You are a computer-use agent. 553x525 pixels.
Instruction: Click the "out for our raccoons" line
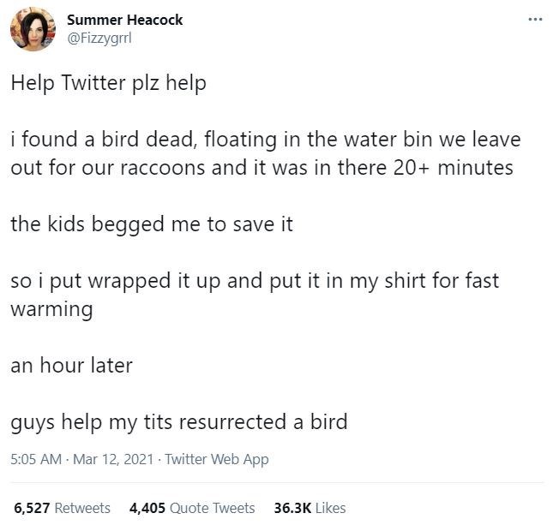(x=261, y=167)
